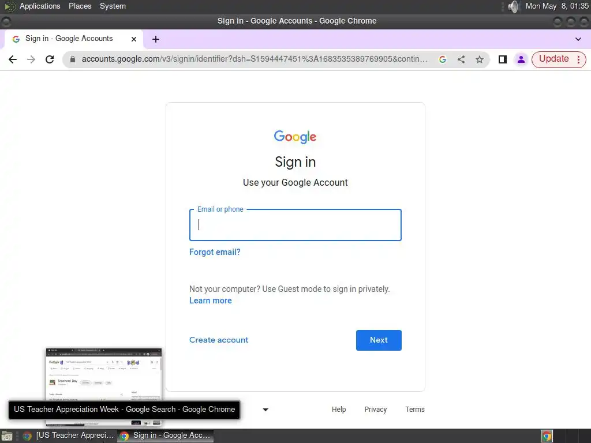Click the Chrome icon in bottom-right tray

click(x=547, y=436)
